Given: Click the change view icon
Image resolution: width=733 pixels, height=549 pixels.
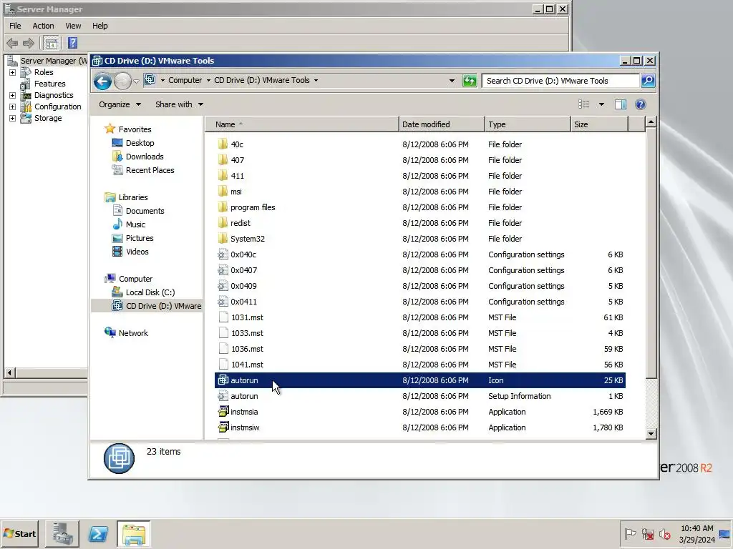Looking at the screenshot, I should point(584,104).
